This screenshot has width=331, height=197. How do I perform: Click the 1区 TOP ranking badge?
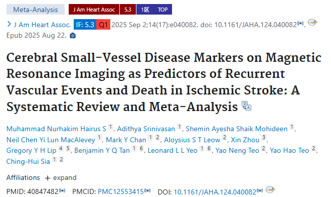coord(154,10)
